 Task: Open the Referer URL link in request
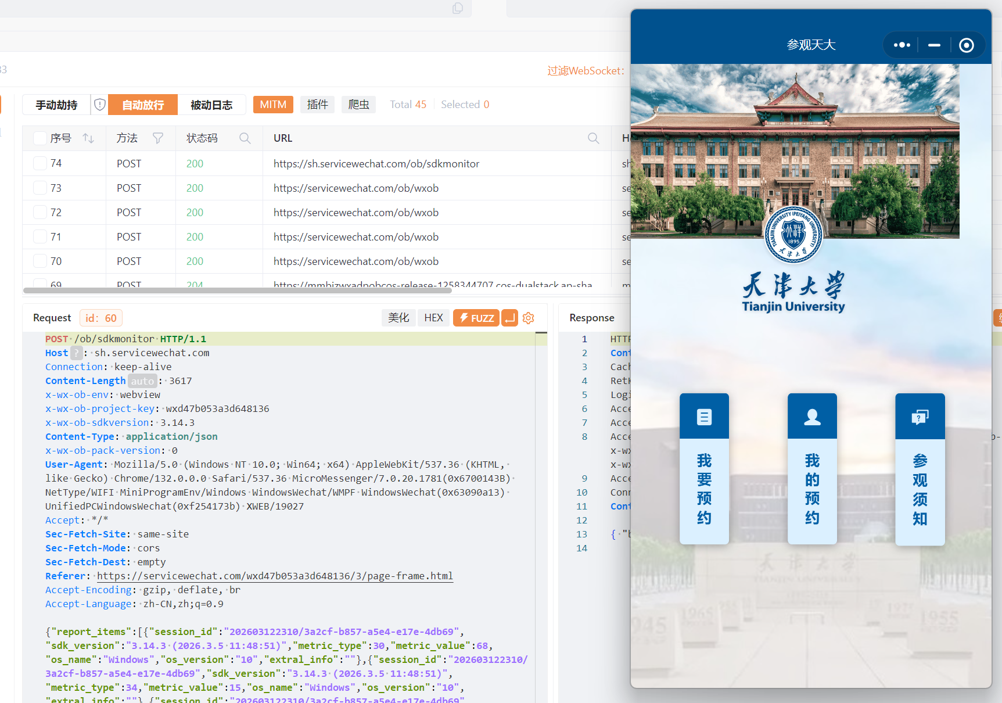pyautogui.click(x=275, y=576)
